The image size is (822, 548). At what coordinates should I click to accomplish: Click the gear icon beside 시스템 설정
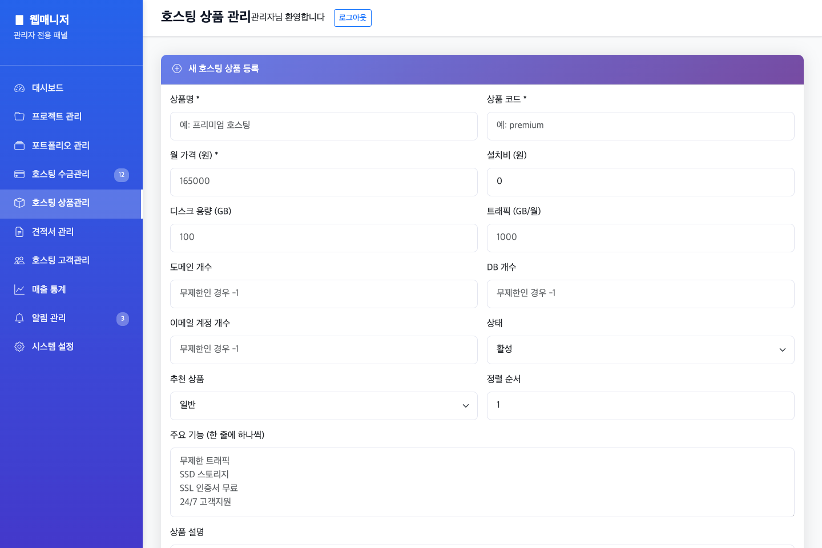tap(19, 346)
